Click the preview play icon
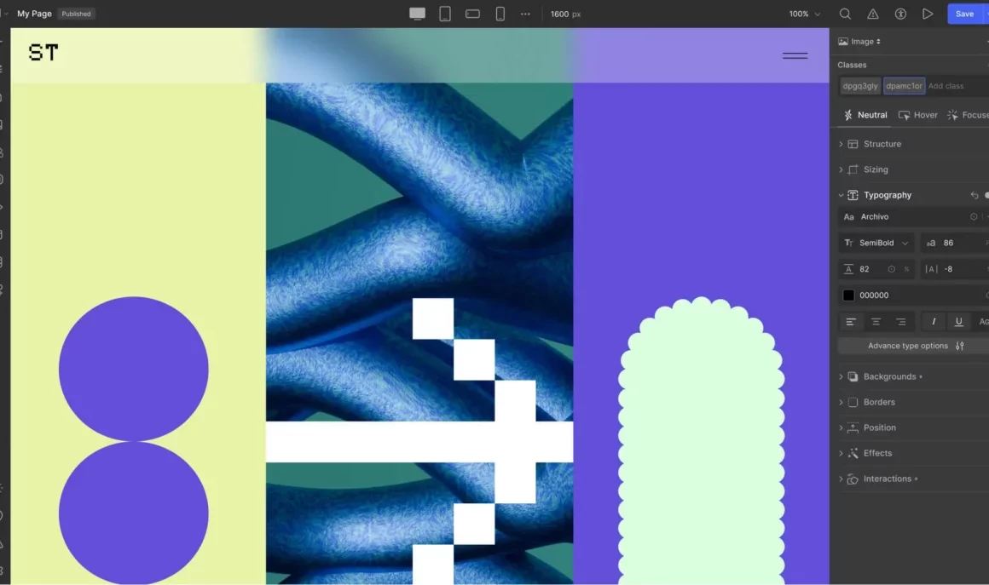The image size is (989, 585). (928, 14)
